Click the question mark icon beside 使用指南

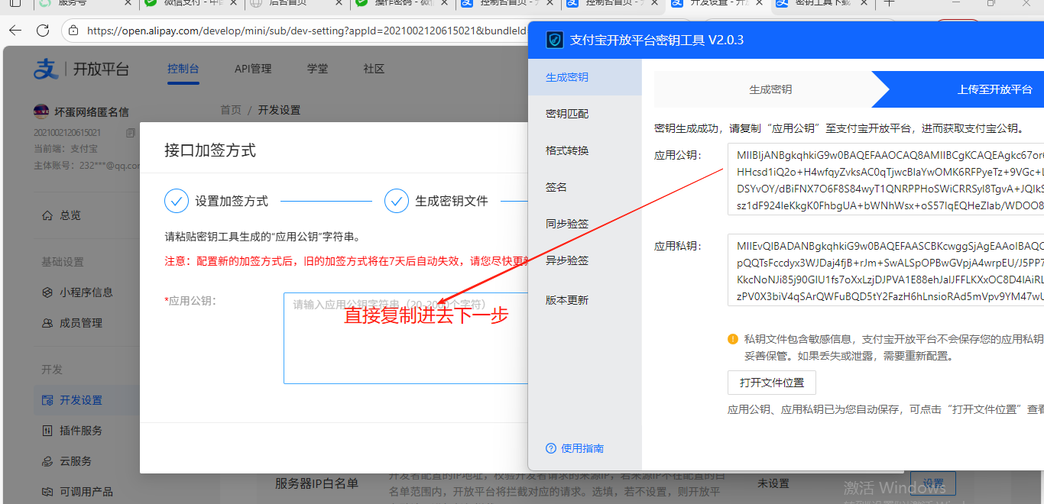551,448
